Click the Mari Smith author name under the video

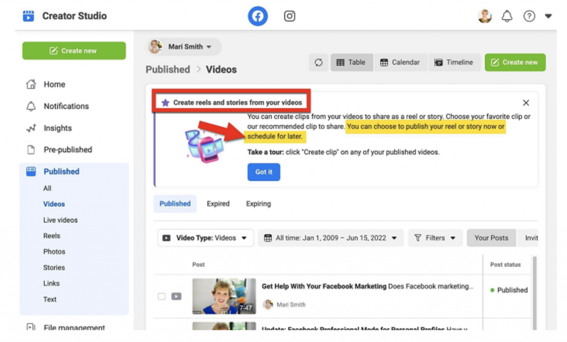pos(291,305)
